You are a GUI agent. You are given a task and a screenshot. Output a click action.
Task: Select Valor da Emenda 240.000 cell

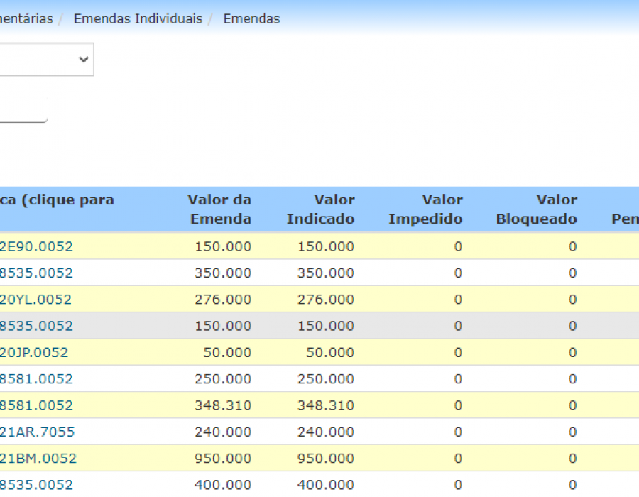coord(223,432)
